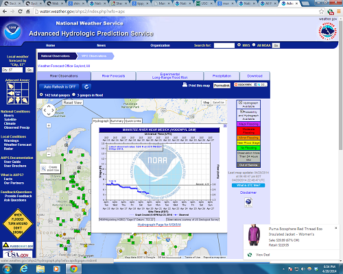Image resolution: width=343 pixels, height=274 pixels.
Task: Open the River Observations tab
Action: (64, 76)
